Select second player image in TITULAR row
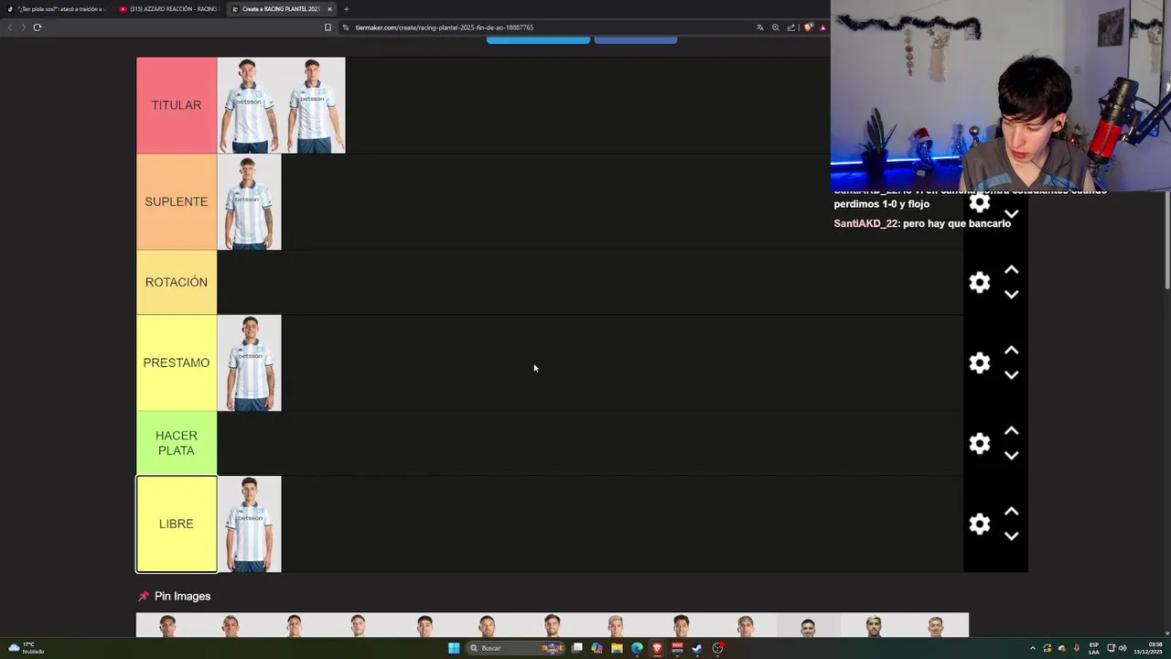The height and width of the screenshot is (659, 1171). pyautogui.click(x=314, y=105)
